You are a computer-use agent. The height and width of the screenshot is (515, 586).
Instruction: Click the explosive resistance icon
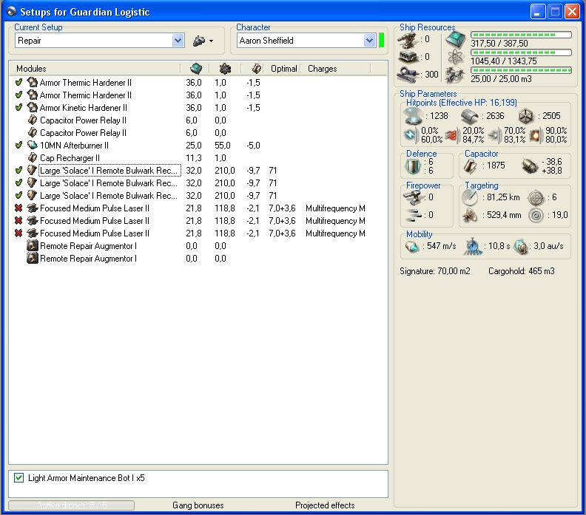(x=536, y=135)
